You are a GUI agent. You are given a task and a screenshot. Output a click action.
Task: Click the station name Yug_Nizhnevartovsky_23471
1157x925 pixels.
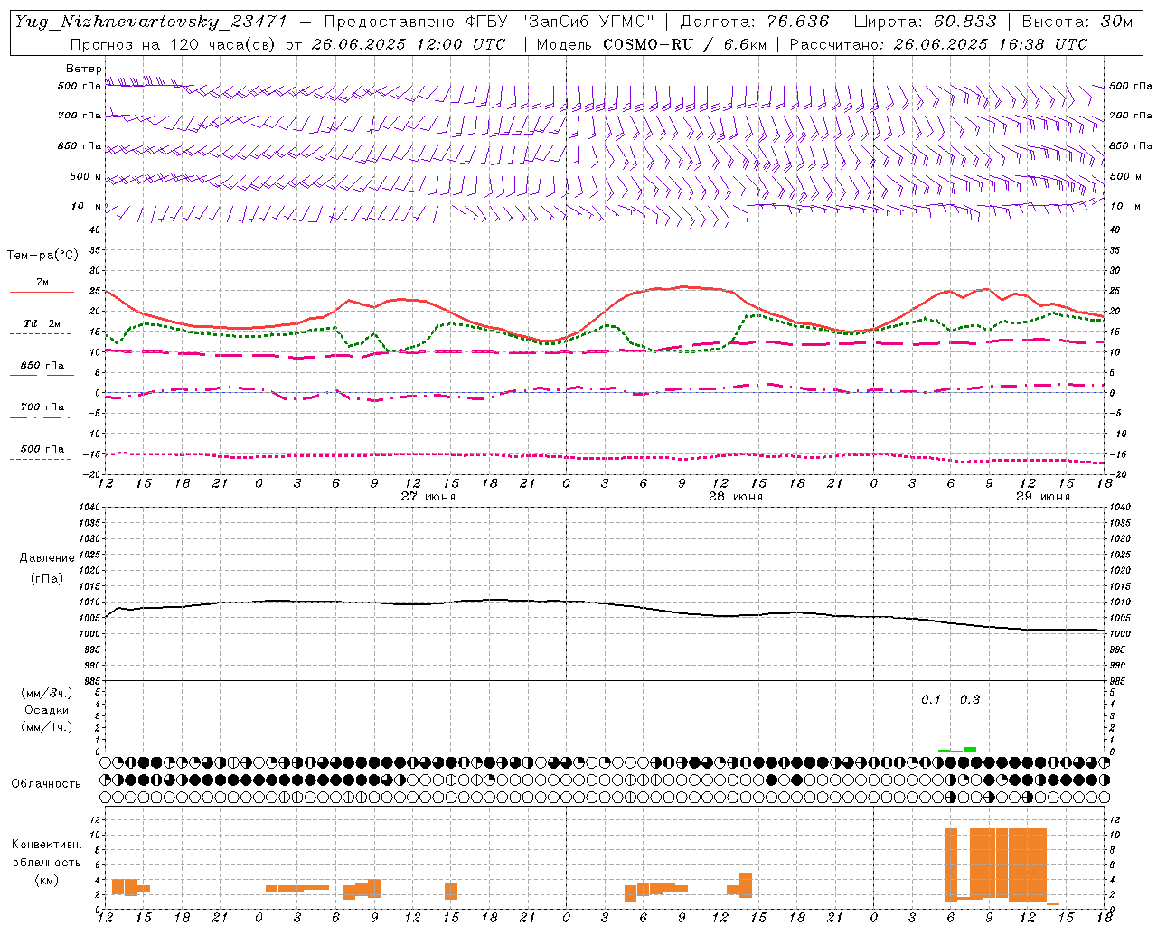150,22
